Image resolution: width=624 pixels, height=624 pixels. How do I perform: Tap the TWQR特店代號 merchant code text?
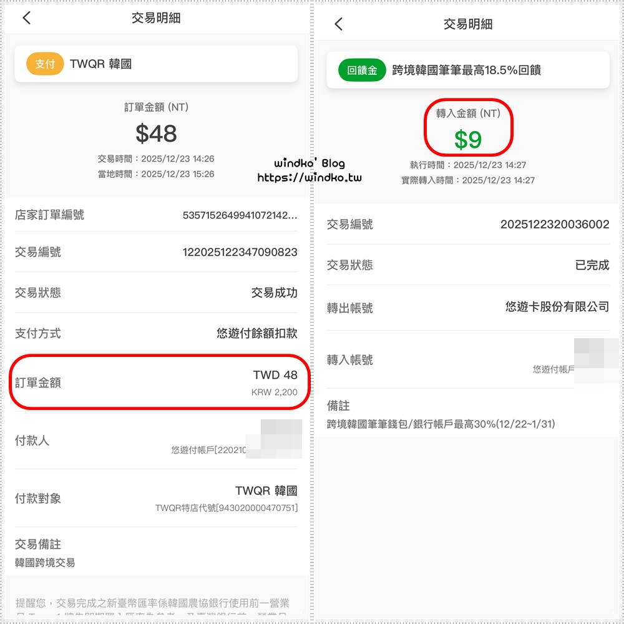click(227, 508)
